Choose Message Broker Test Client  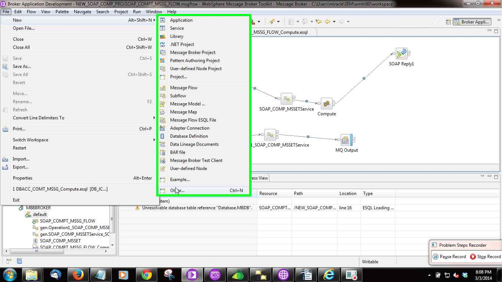pos(204,160)
